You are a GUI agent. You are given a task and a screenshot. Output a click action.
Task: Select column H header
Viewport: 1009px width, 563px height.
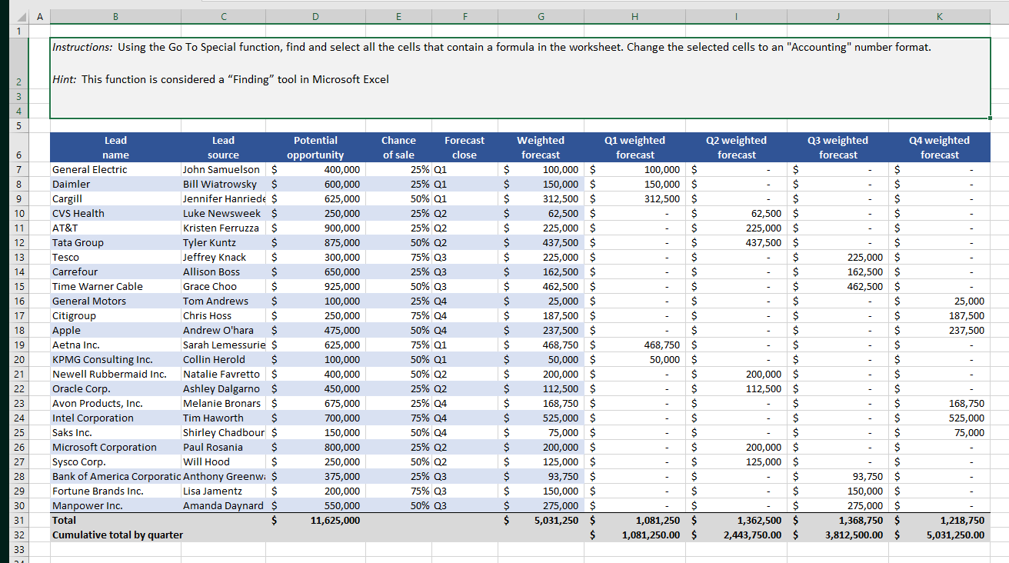634,15
